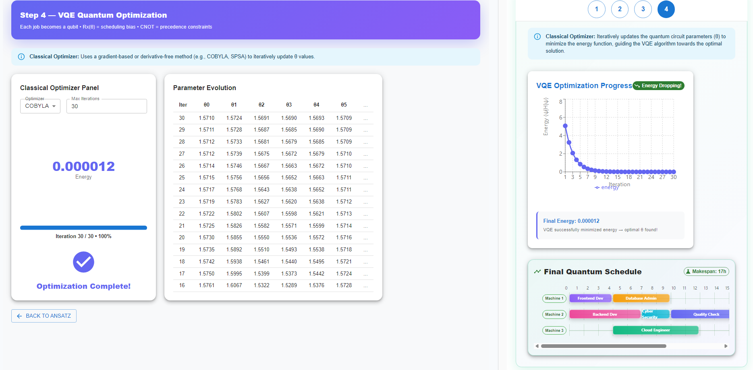Image resolution: width=753 pixels, height=370 pixels.
Task: Click the iteration progress bar
Action: pos(83,228)
